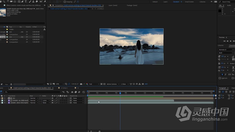The height and width of the screenshot is (132, 235).
Task: Switch to the Libraries workspace
Action: coord(202,2)
